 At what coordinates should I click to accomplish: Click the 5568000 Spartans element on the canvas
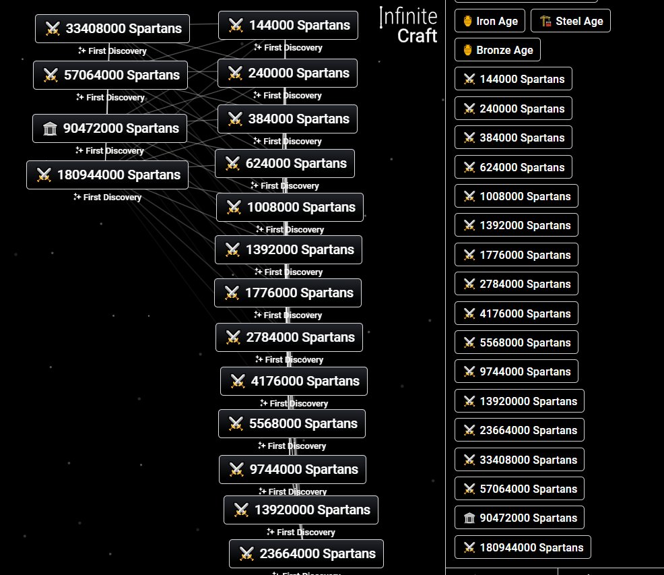292,423
